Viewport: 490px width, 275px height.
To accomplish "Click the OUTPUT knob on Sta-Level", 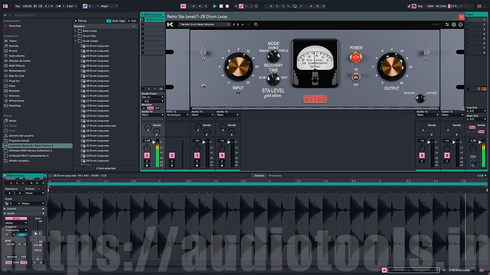I will click(x=392, y=66).
